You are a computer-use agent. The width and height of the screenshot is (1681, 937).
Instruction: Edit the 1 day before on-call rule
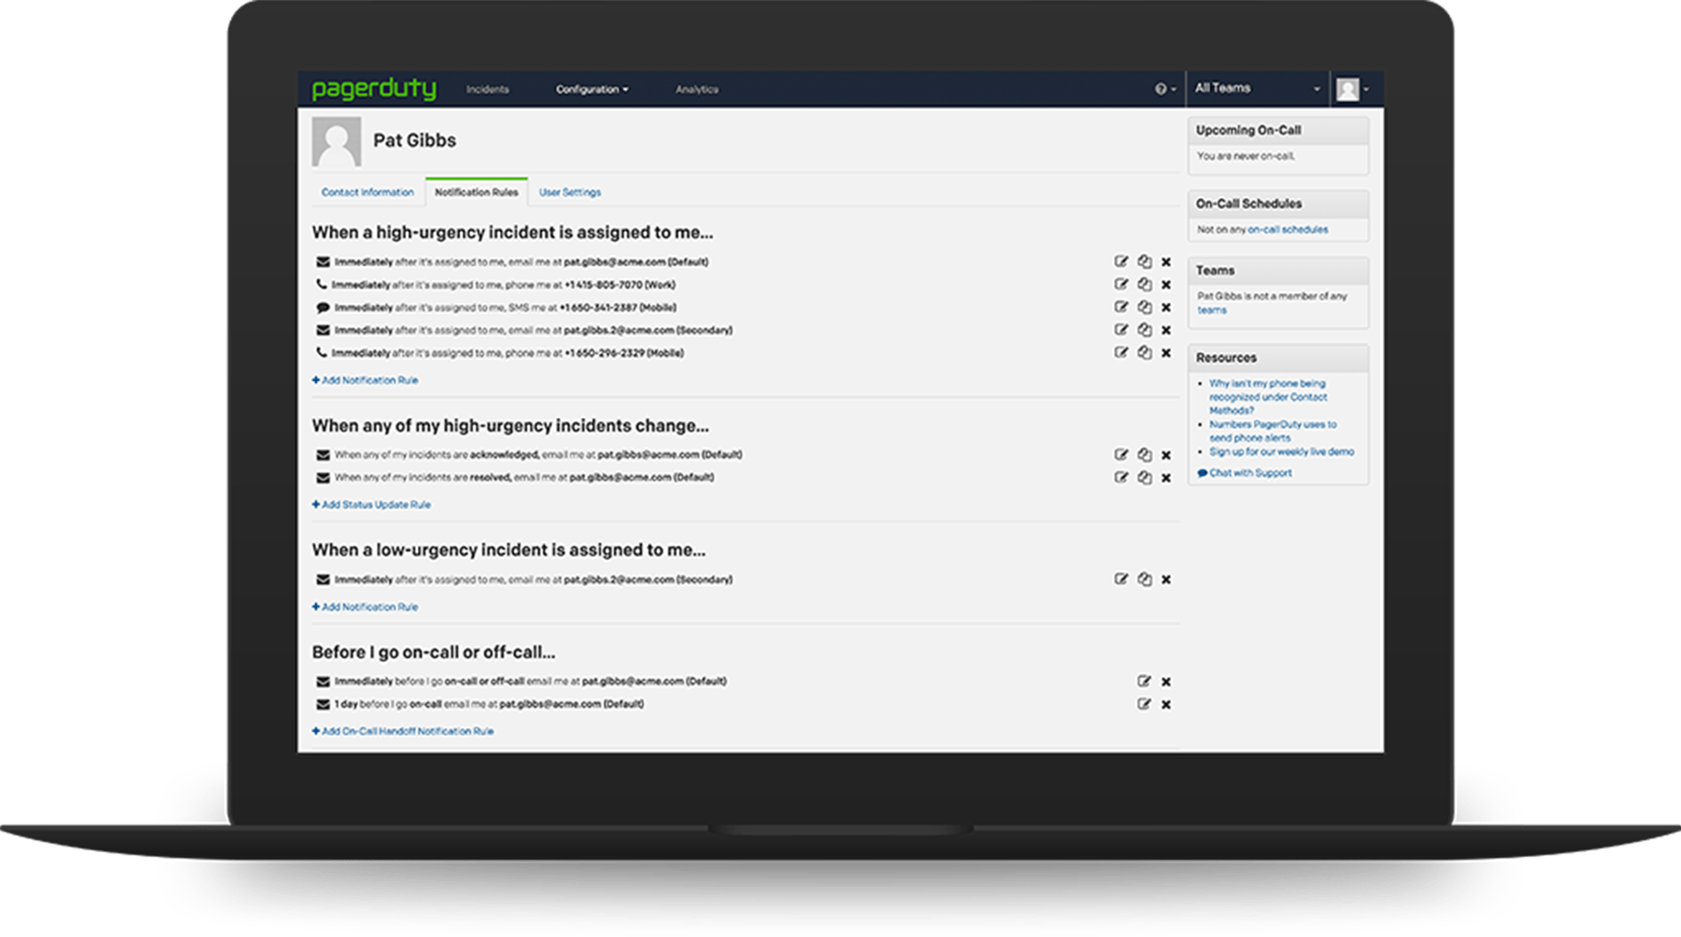coord(1143,704)
